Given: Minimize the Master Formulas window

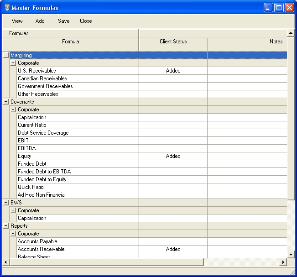Looking at the screenshot, I should 268,8.
